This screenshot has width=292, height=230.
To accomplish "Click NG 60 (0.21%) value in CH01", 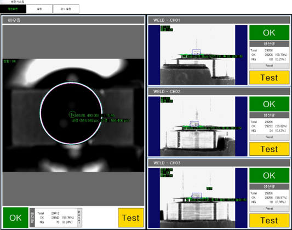I will point(269,59).
